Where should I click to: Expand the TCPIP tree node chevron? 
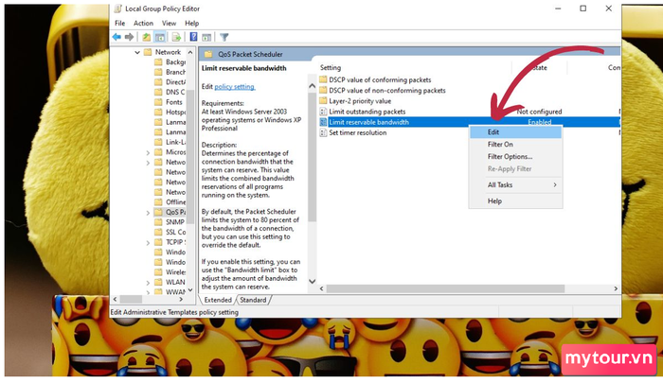tap(148, 242)
